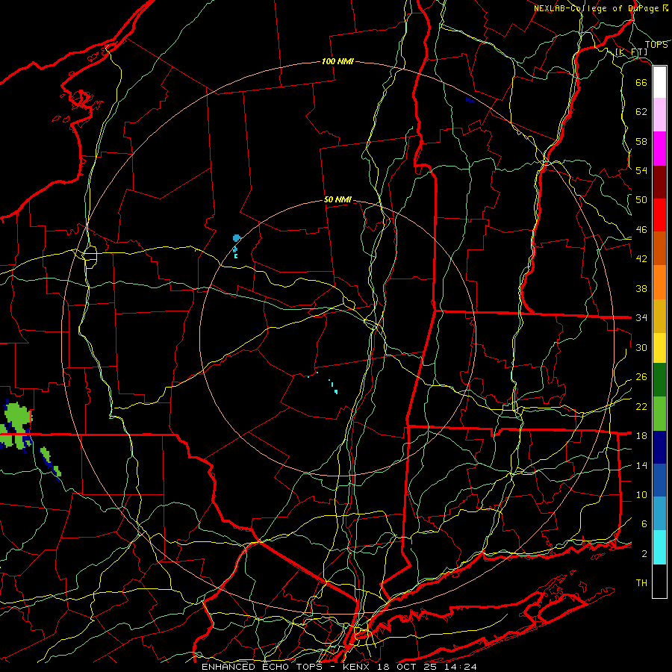Click the 100 NMI range ring label

coord(337,61)
